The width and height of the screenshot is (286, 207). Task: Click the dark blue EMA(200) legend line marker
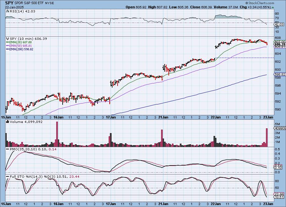pos(8,49)
